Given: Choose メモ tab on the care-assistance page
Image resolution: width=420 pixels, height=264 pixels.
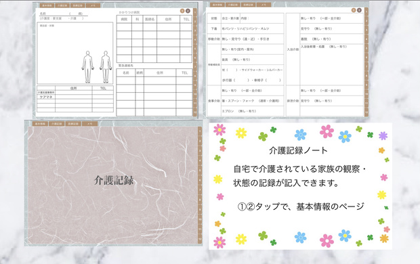Looking at the screenshot, I should click(x=264, y=5).
